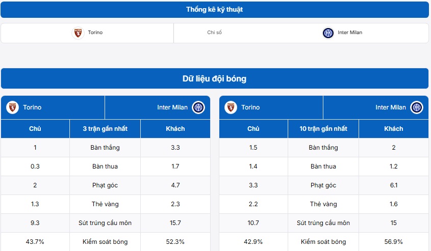Click the 52.3% possession value
431x251 pixels.
175,242
